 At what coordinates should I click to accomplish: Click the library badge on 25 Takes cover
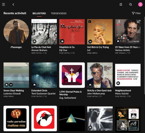tap(118, 42)
